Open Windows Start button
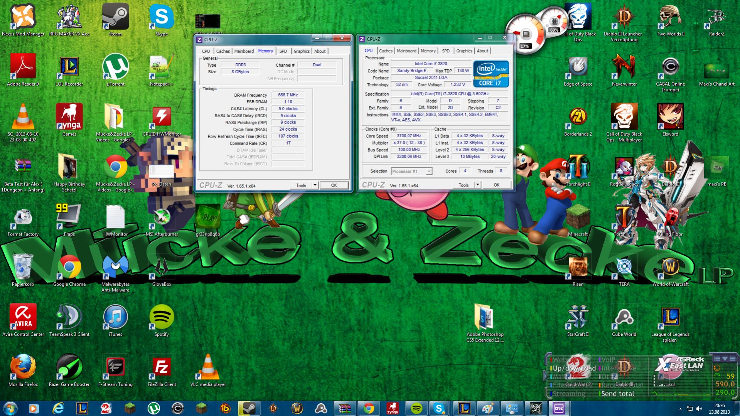 point(10,408)
